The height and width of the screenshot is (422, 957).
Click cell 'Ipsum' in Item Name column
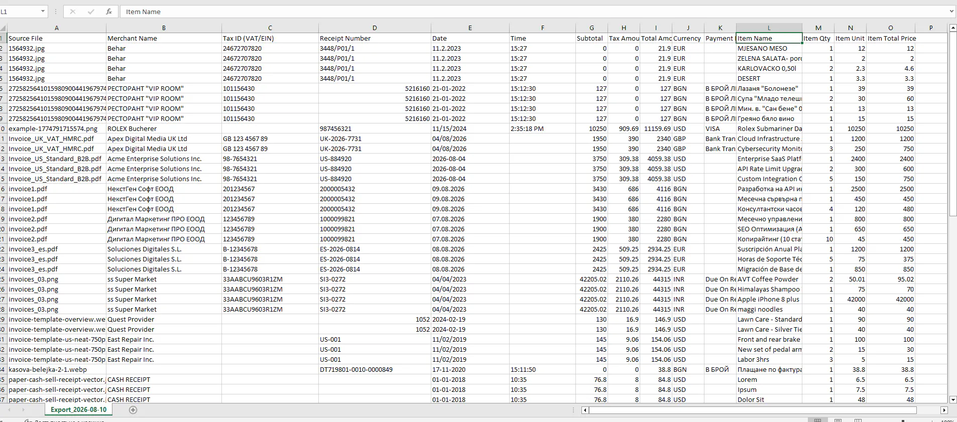[x=769, y=389]
